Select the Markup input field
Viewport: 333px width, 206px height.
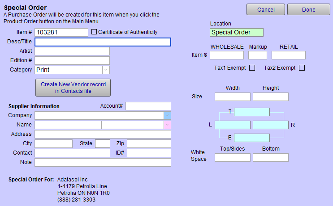coord(258,55)
